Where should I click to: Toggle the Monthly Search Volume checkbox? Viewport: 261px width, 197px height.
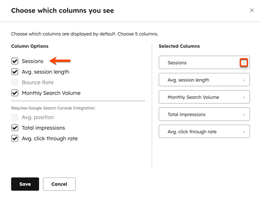[15, 93]
